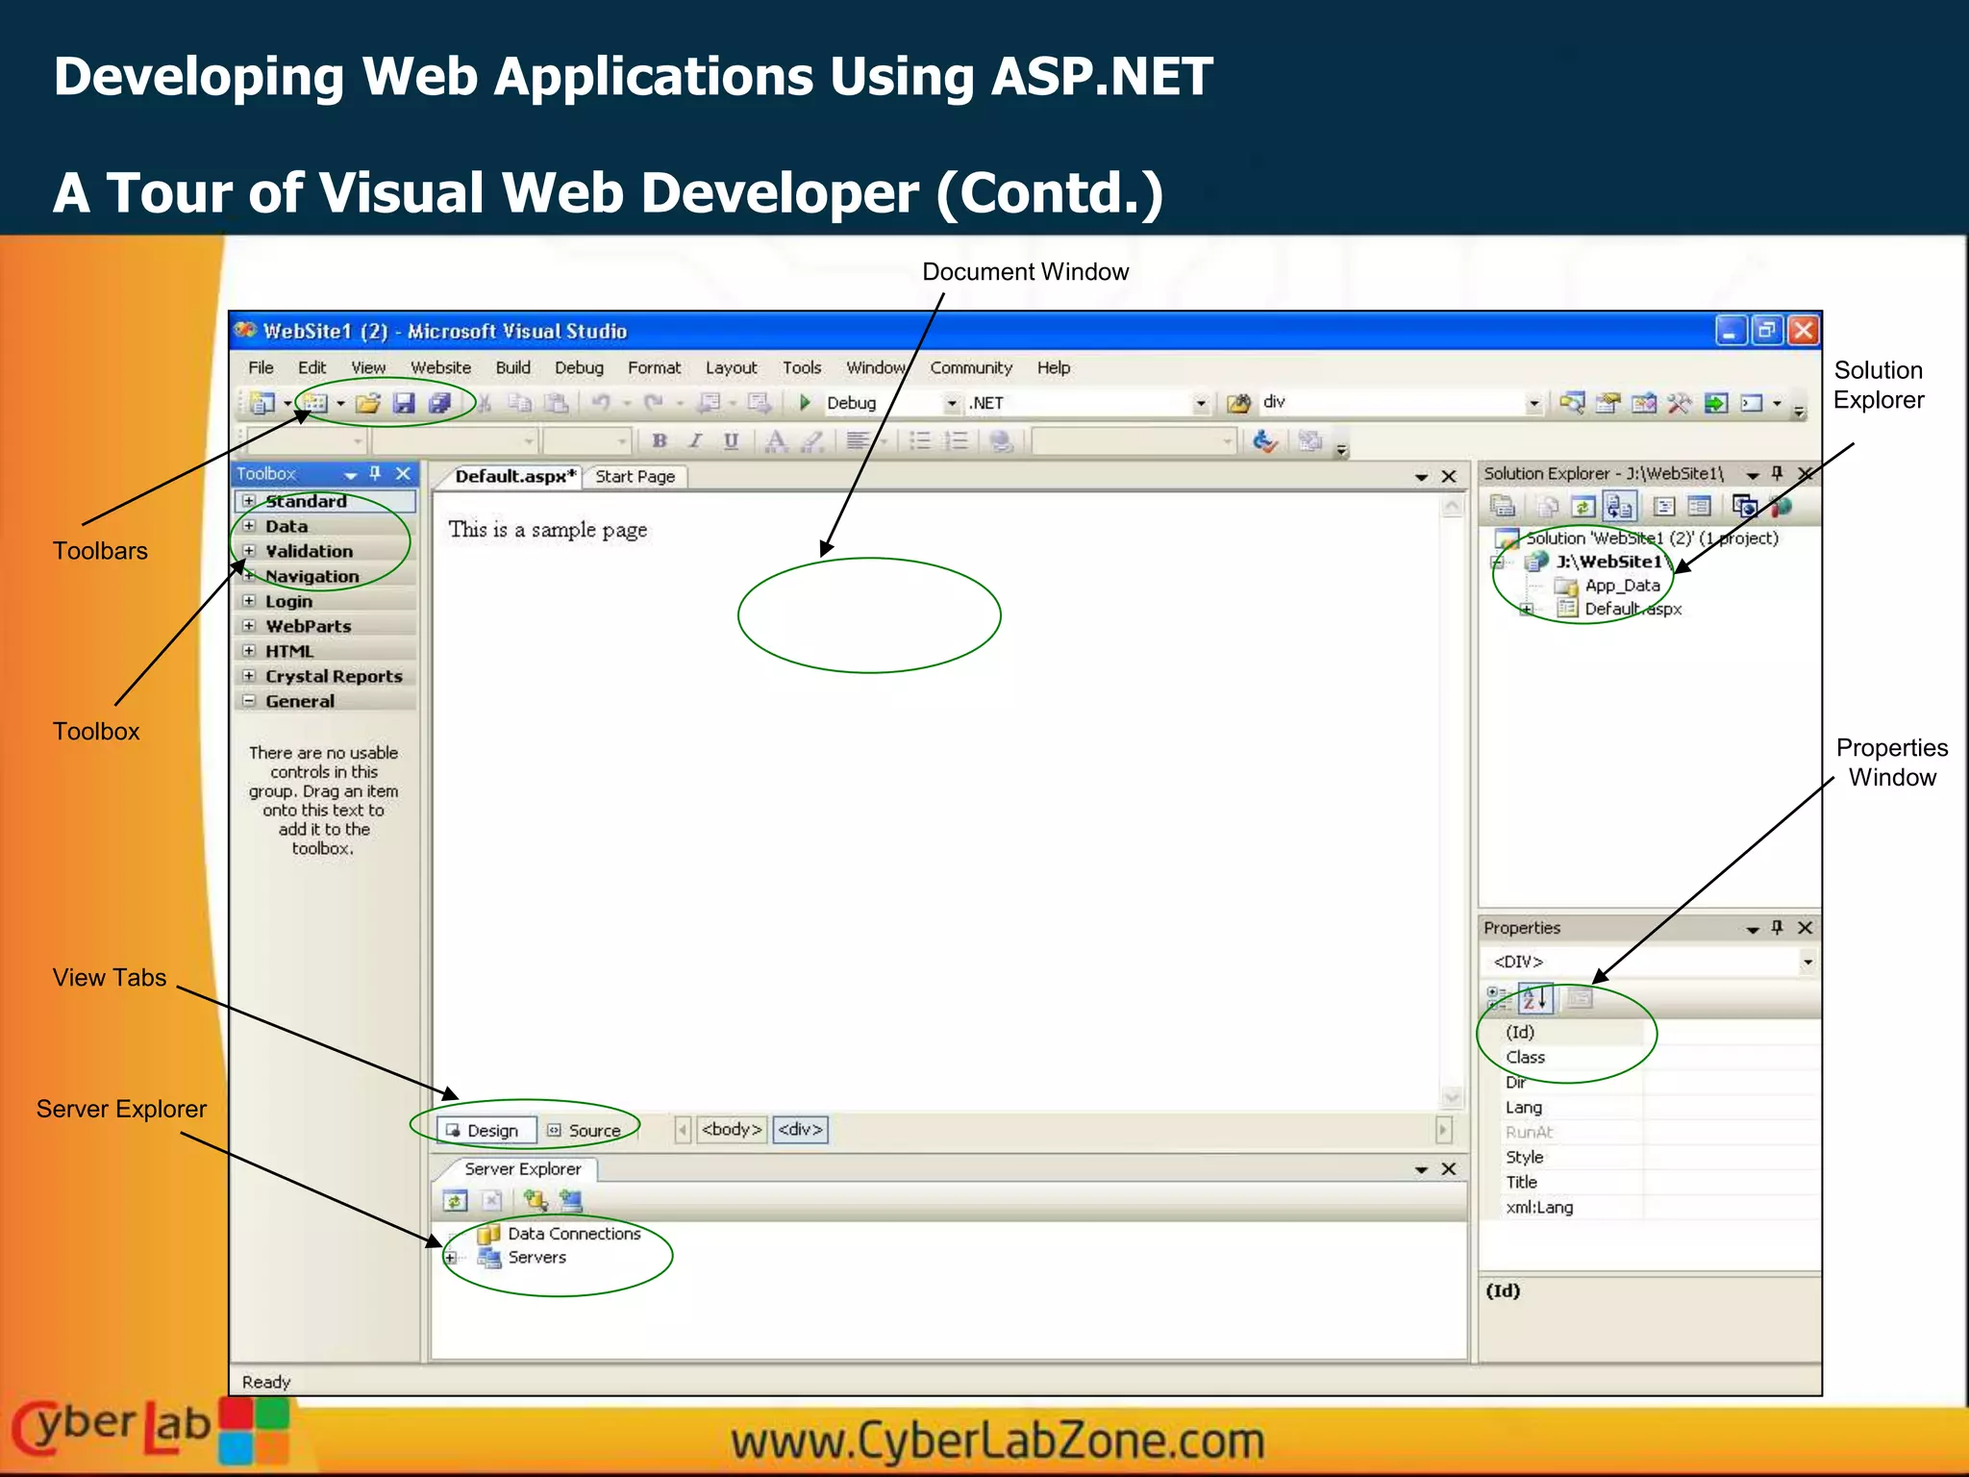Screen dimensions: 1969x1477
Task: Switch to the Start Page tab
Action: 635,476
